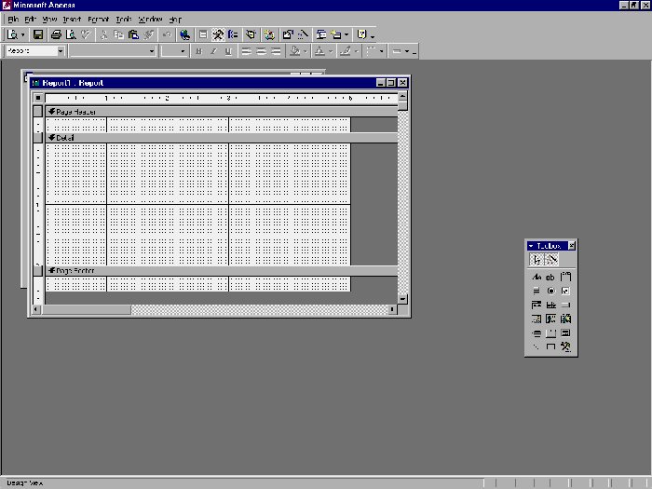Click the Select Objects arrow tool

[x=537, y=261]
